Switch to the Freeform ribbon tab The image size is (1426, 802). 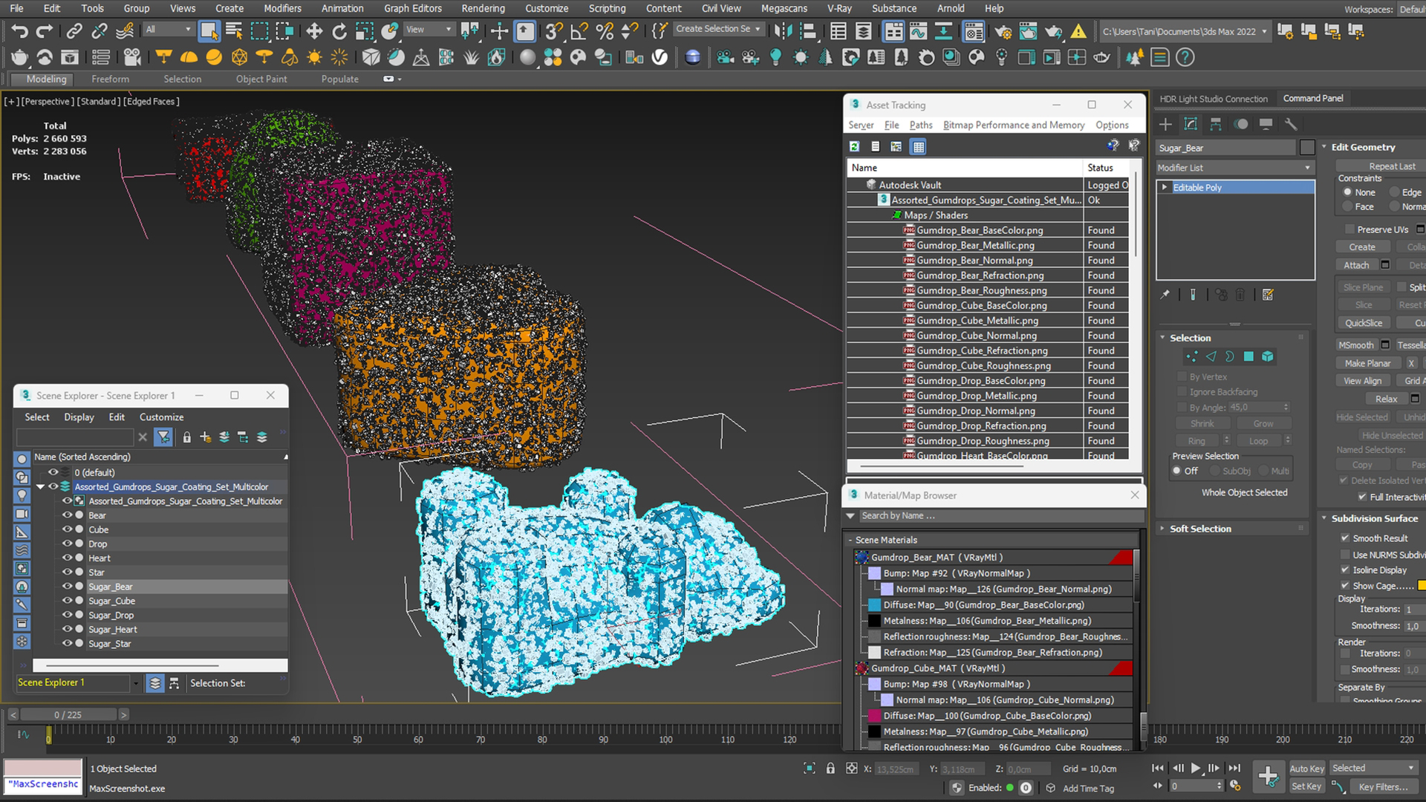[x=110, y=79]
